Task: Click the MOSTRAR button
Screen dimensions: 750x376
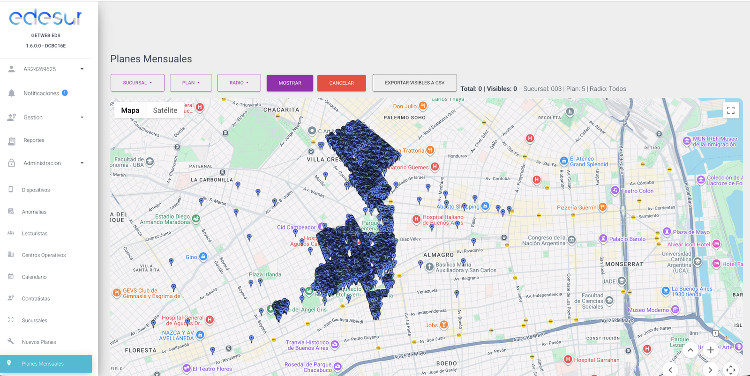Action: [290, 83]
